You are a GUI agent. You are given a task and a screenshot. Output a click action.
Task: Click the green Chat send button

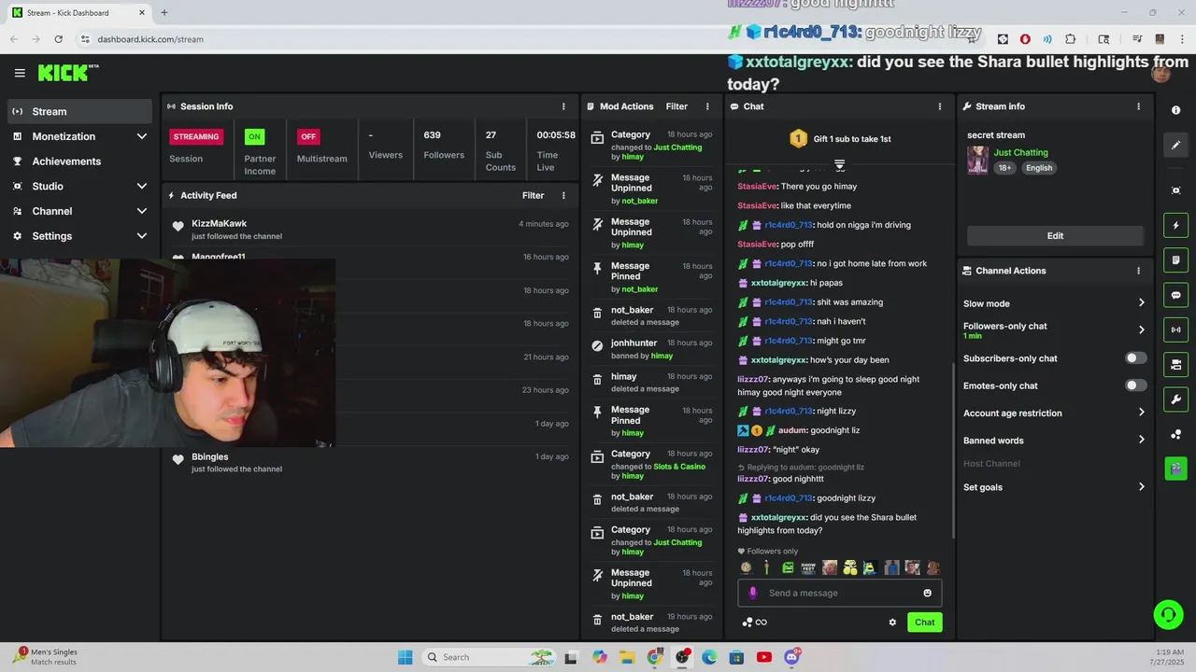[x=924, y=623]
